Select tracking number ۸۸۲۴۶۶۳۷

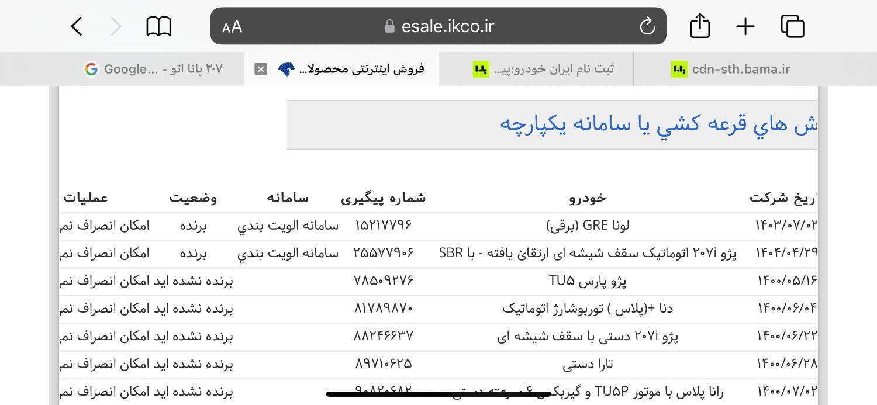point(384,336)
